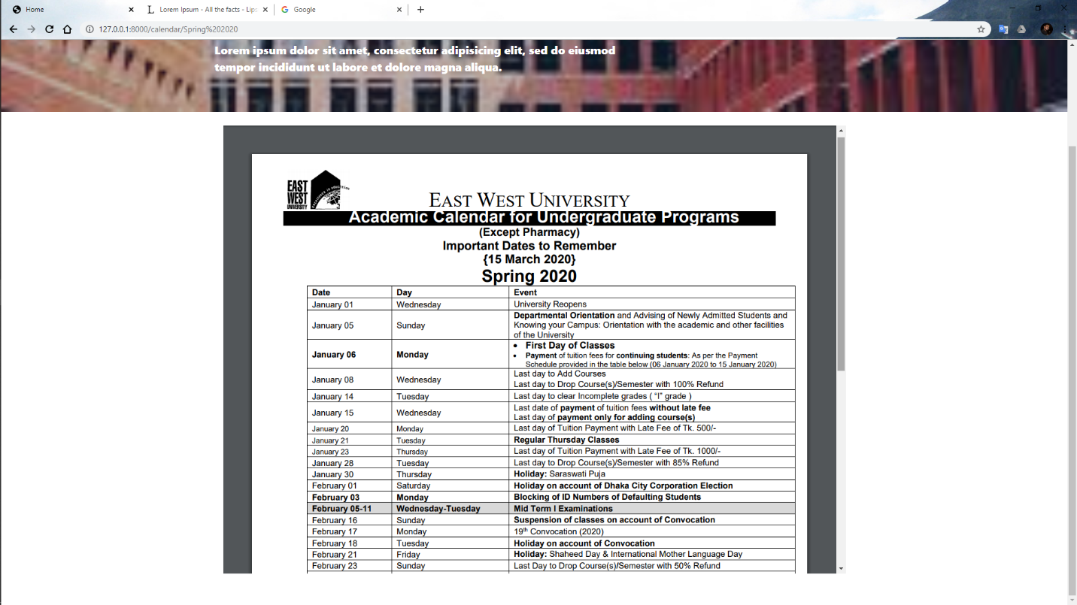Close the Home tab

click(x=131, y=10)
